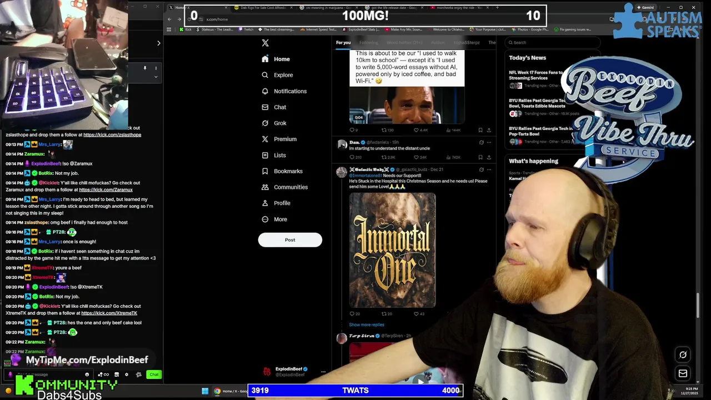
Task: Like Dan's distant uncle post
Action: (421, 157)
